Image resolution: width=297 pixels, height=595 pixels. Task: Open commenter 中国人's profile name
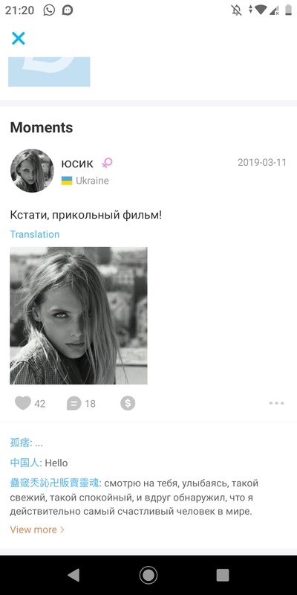click(x=26, y=463)
